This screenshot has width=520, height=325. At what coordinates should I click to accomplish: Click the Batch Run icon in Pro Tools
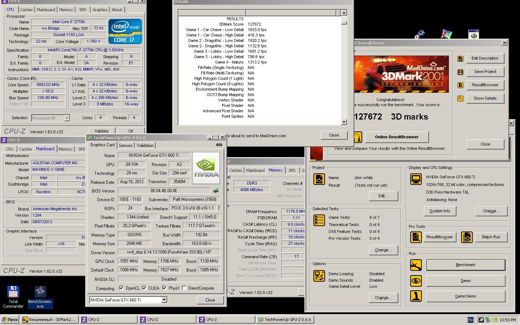(467, 237)
